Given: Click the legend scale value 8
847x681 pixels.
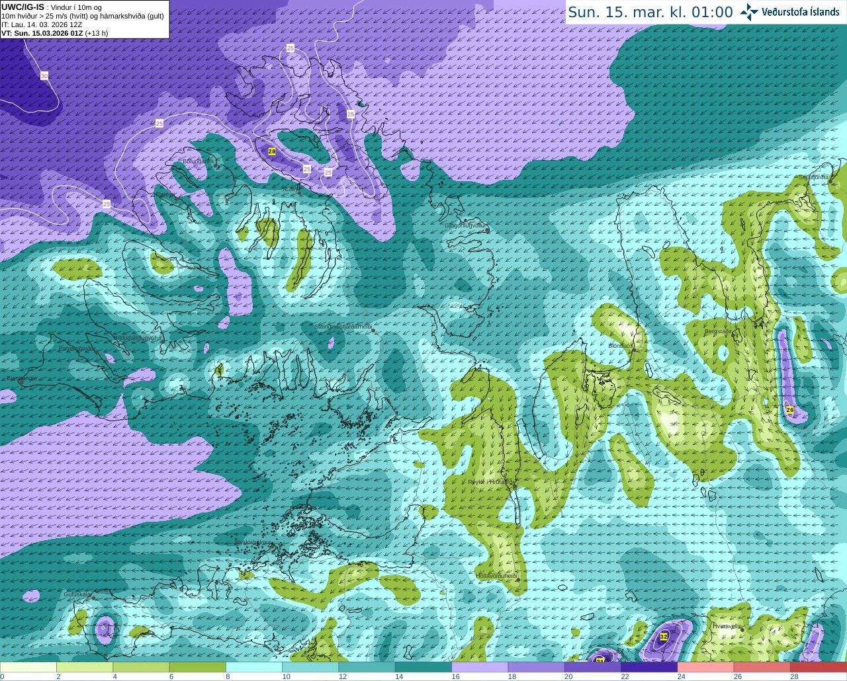Looking at the screenshot, I should tap(228, 676).
